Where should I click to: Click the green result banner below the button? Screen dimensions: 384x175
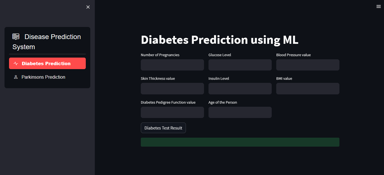240,142
